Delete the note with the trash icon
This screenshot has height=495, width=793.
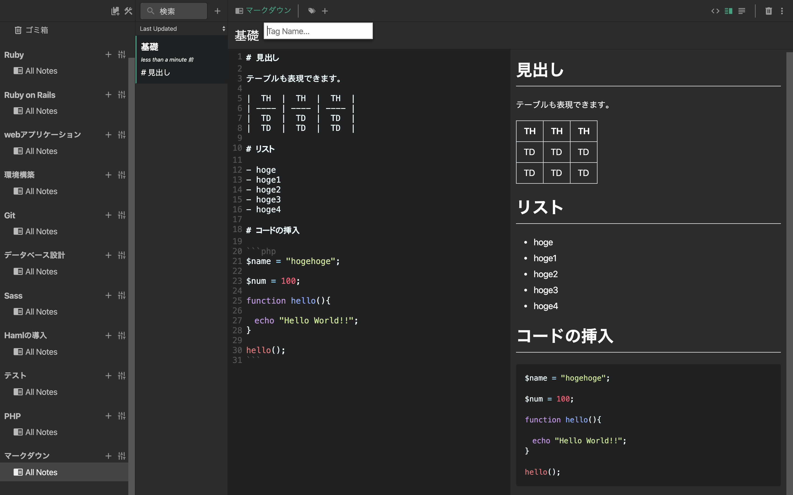tap(768, 11)
